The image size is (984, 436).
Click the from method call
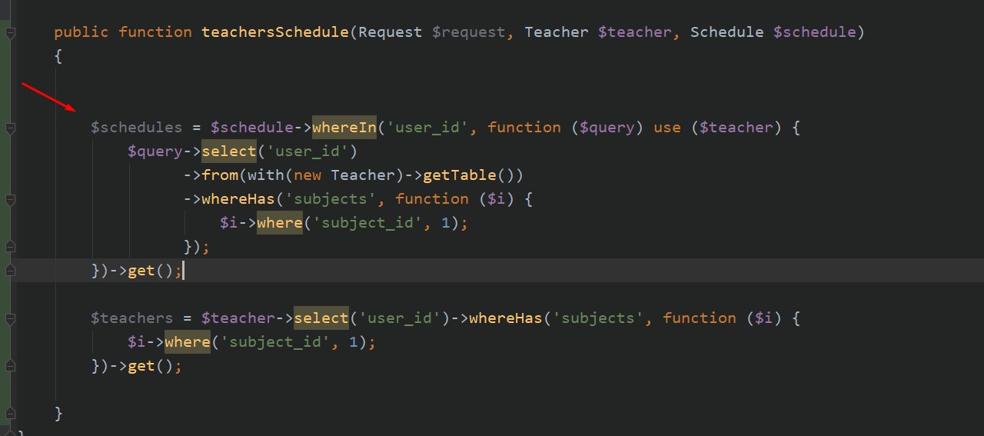[220, 175]
